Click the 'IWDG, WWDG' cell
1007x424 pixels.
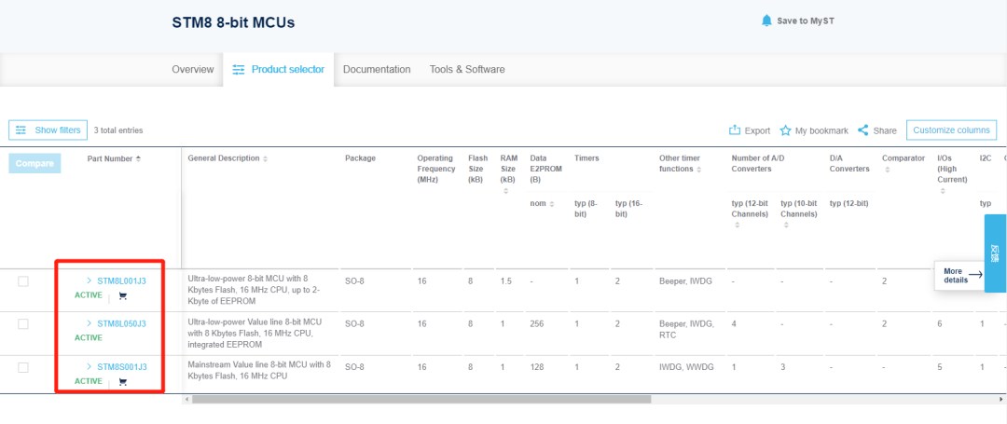686,367
